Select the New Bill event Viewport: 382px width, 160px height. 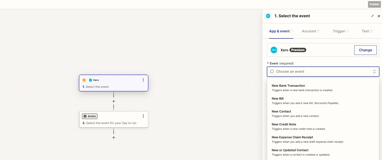point(323,101)
